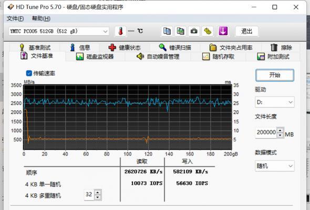The image size is (310, 210).
Task: Click the 顺序 row label
Action: pos(32,173)
